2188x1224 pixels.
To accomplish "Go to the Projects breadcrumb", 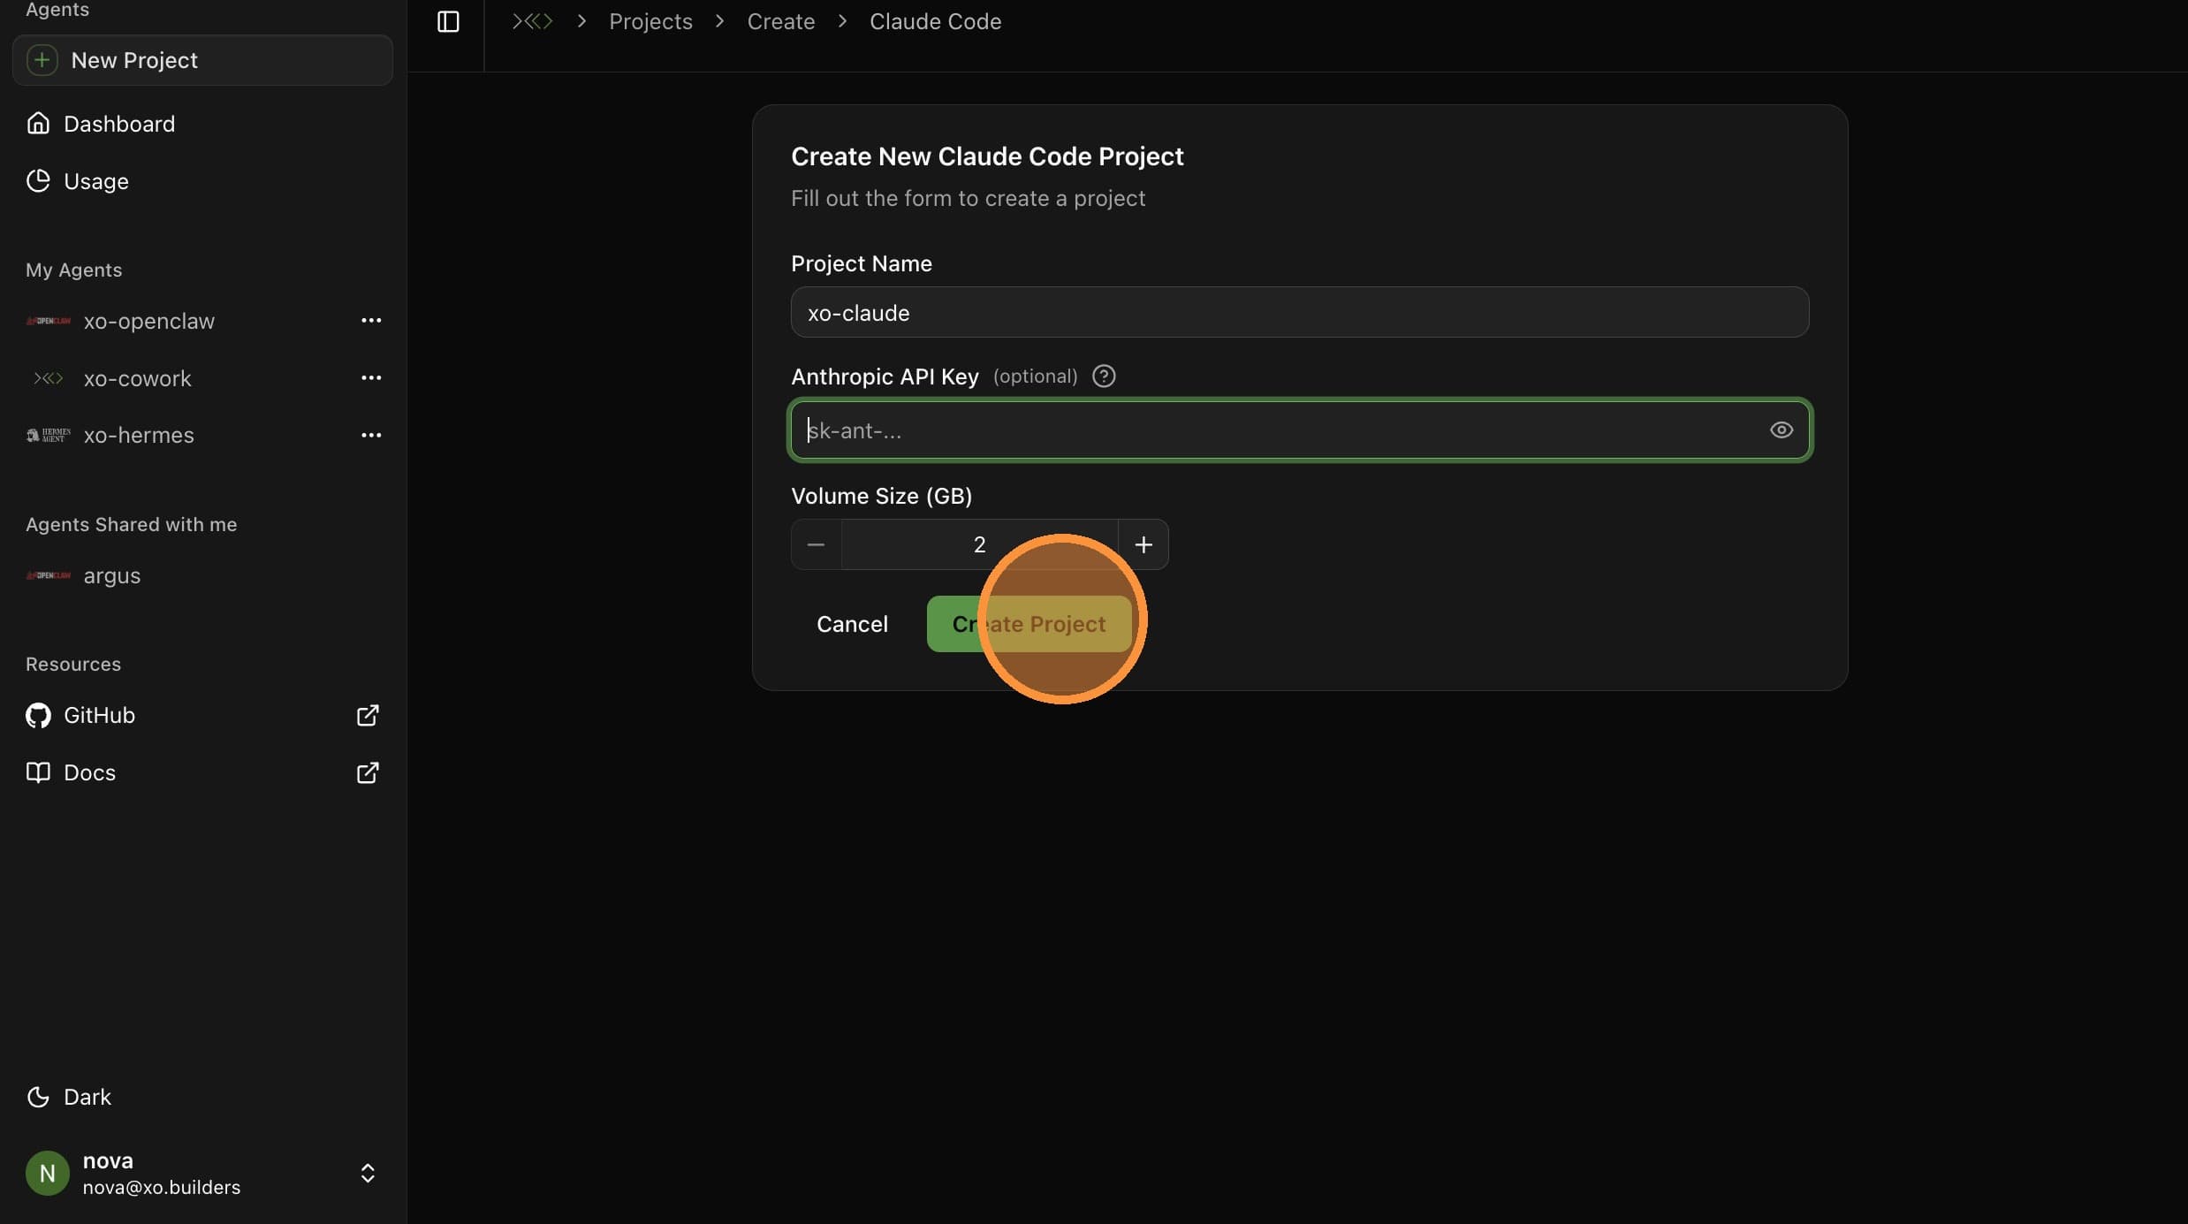I will click(650, 21).
